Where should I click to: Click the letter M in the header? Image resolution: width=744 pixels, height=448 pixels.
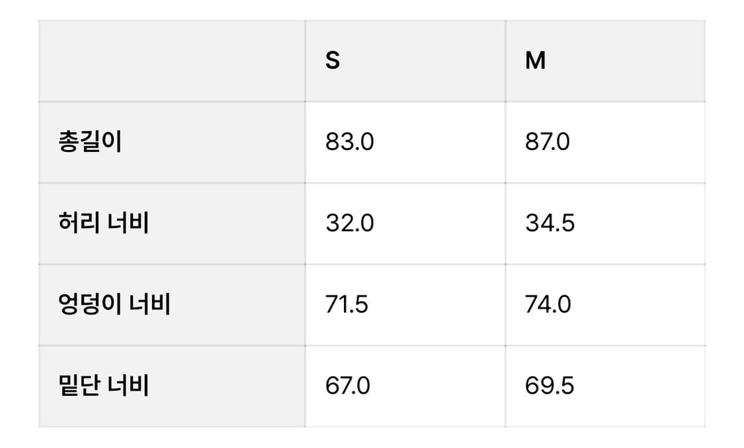[x=535, y=61]
